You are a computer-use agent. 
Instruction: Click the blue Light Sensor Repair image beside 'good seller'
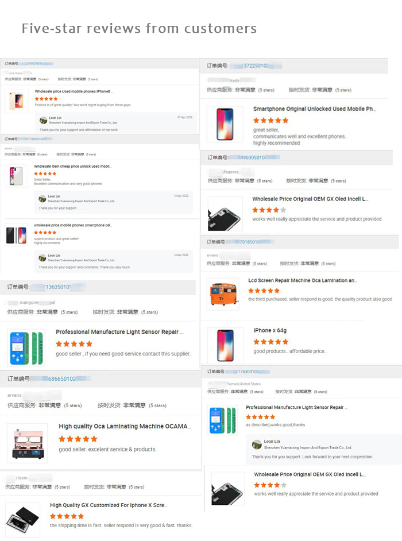(26, 348)
